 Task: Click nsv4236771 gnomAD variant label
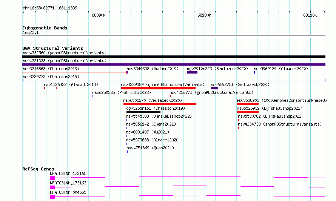coord(211,92)
